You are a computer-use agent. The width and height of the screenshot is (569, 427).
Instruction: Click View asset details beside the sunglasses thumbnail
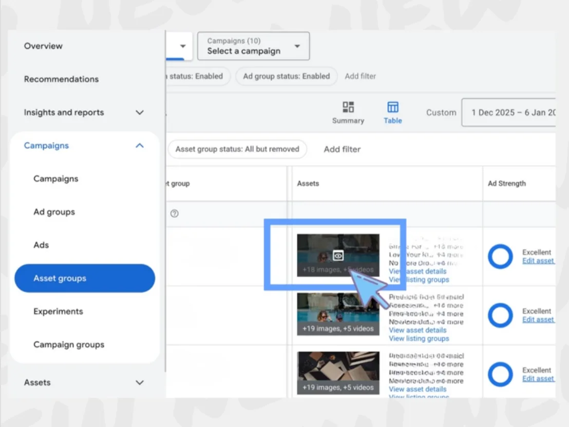pos(418,330)
